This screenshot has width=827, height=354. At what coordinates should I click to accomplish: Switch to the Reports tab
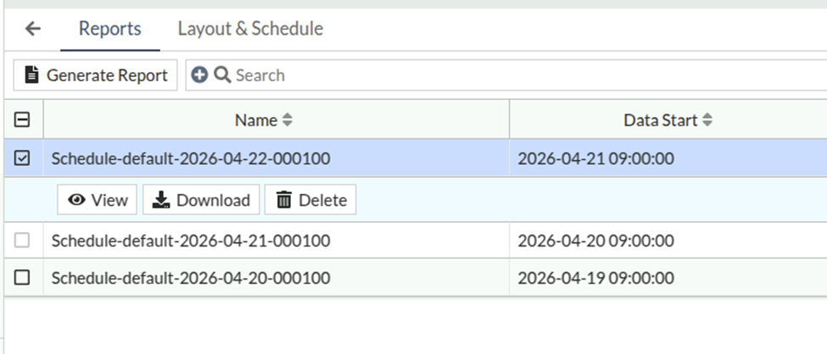click(109, 29)
